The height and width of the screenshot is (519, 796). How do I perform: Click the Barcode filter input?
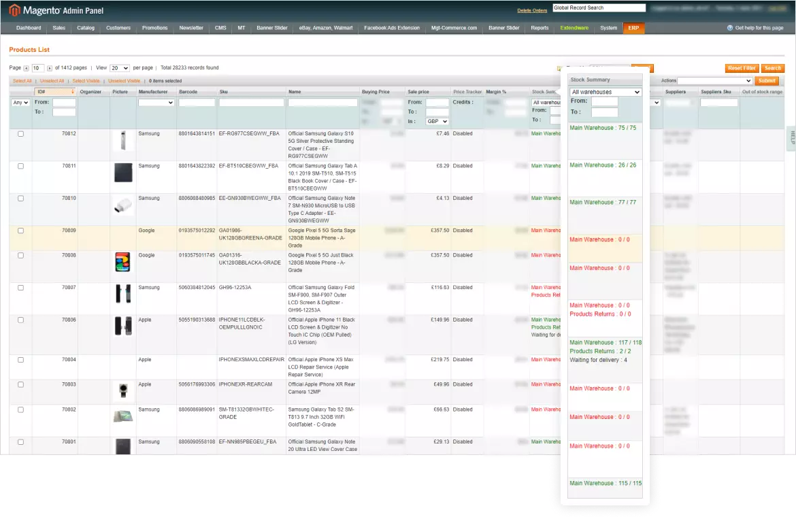197,103
